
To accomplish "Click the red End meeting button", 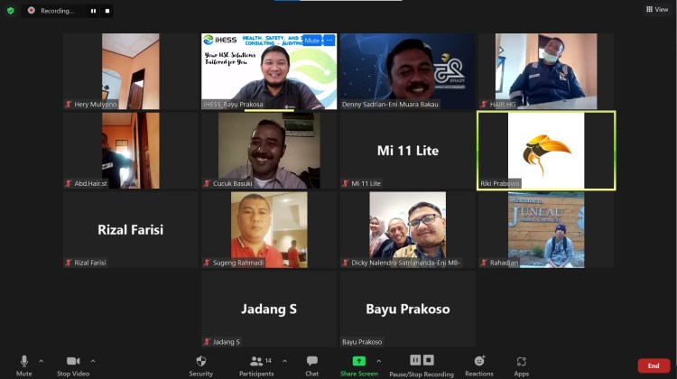I will point(654,365).
